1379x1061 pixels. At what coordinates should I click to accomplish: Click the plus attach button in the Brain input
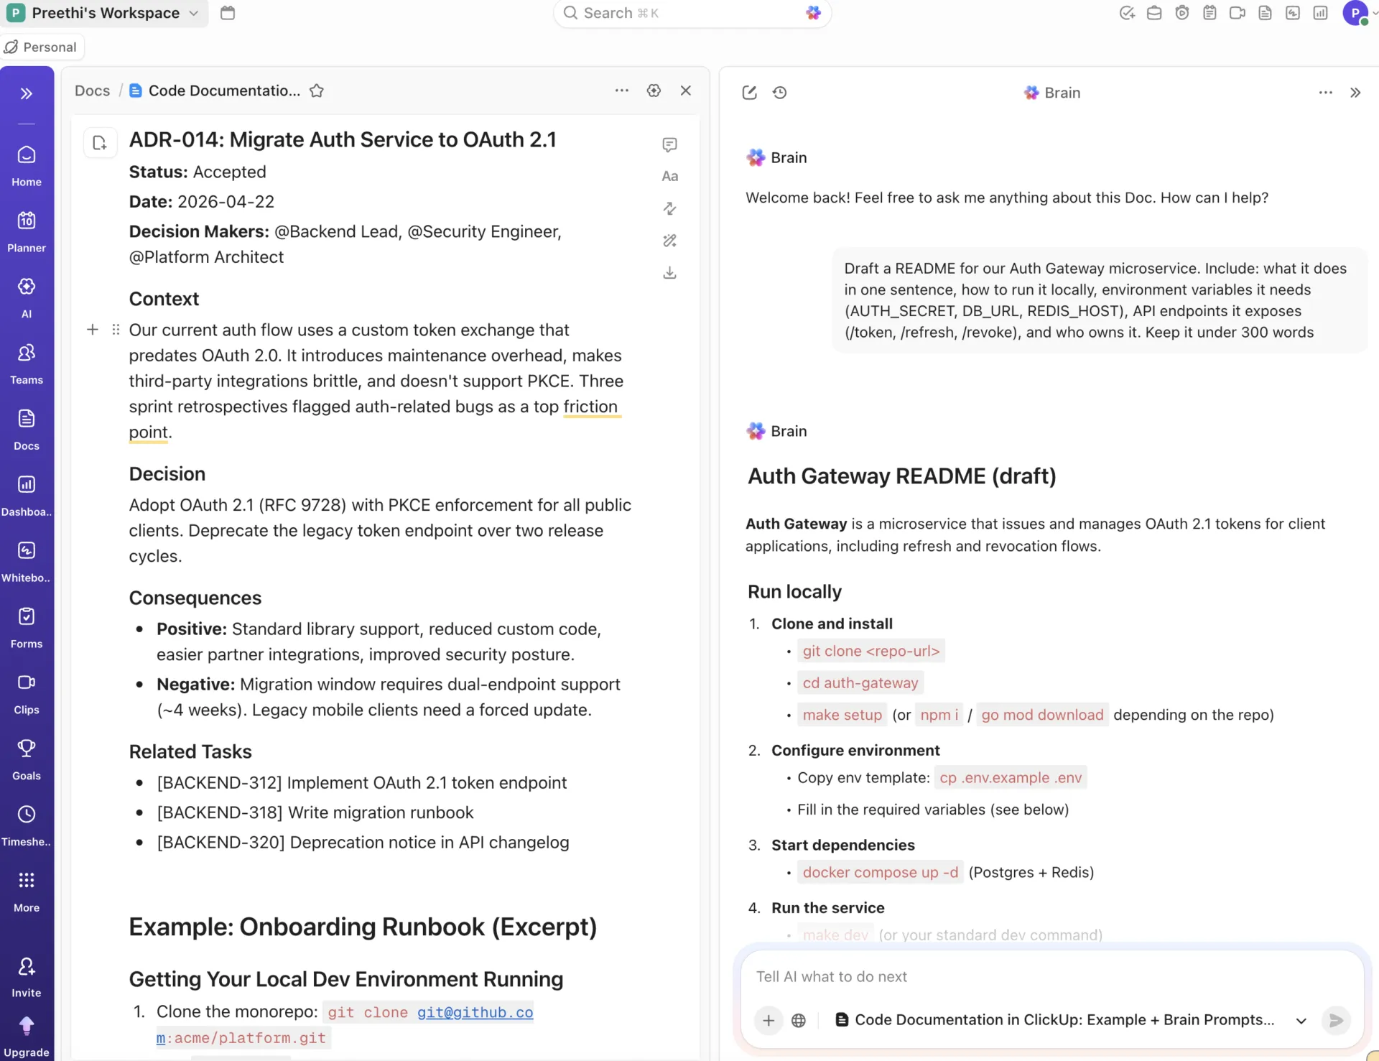click(769, 1020)
